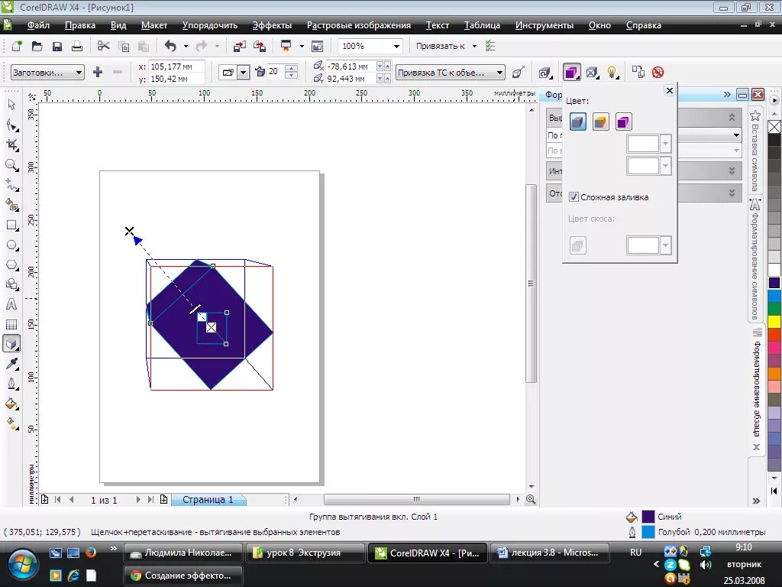Open the extrusion lighting bulb
The height and width of the screenshot is (587, 782).
(x=612, y=73)
